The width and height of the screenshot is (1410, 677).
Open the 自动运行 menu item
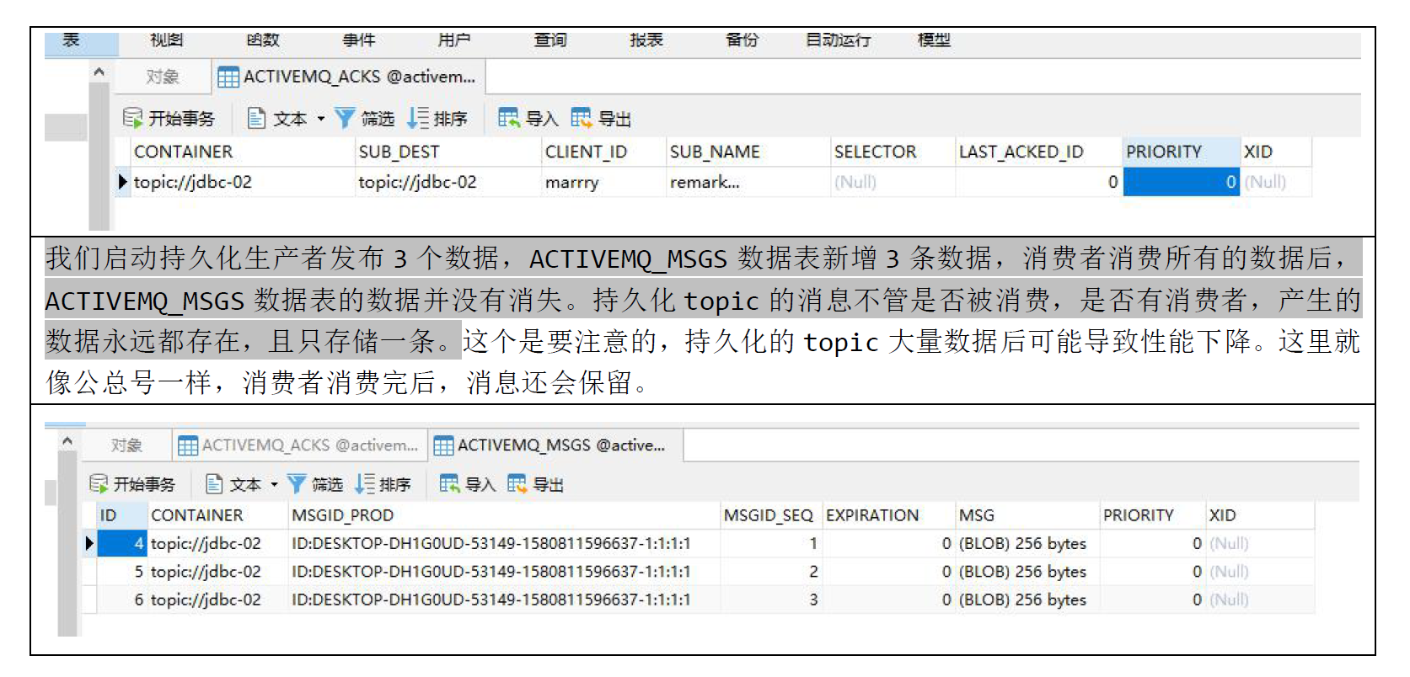[x=838, y=40]
